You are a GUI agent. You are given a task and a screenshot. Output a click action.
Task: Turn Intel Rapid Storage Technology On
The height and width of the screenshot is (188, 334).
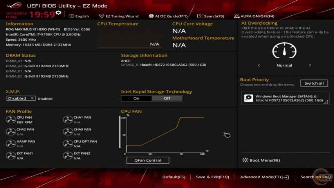pyautogui.click(x=136, y=98)
